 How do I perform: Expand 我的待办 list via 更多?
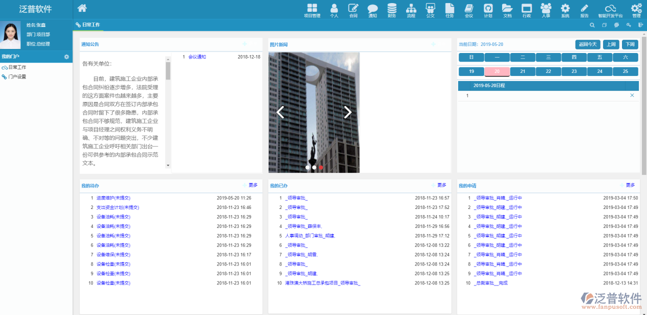[x=253, y=185]
